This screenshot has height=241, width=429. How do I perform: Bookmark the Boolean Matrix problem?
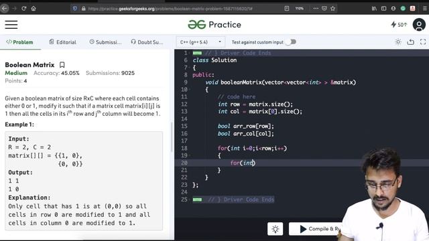[62, 65]
